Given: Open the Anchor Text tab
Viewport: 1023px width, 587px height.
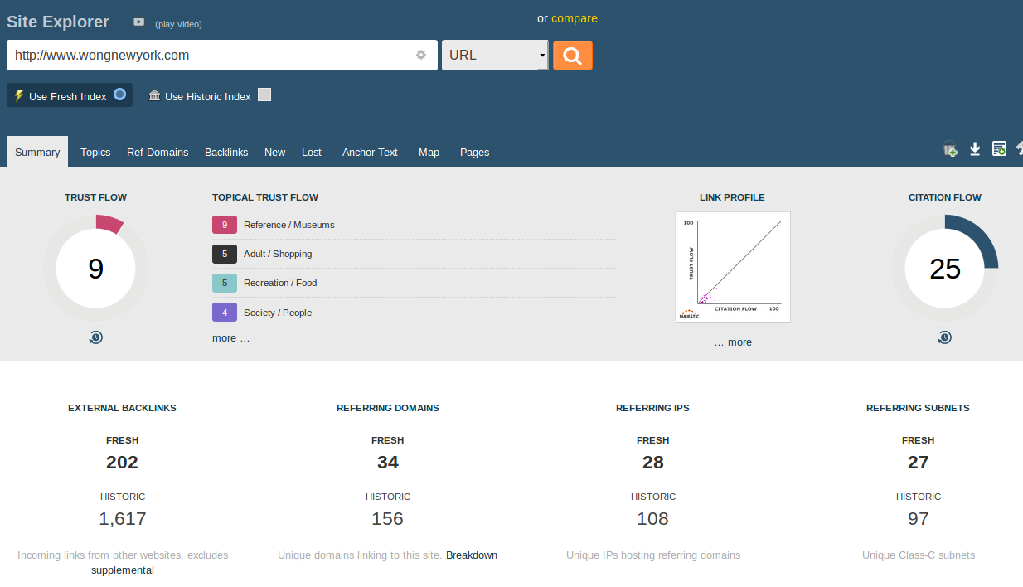Looking at the screenshot, I should click(x=370, y=153).
